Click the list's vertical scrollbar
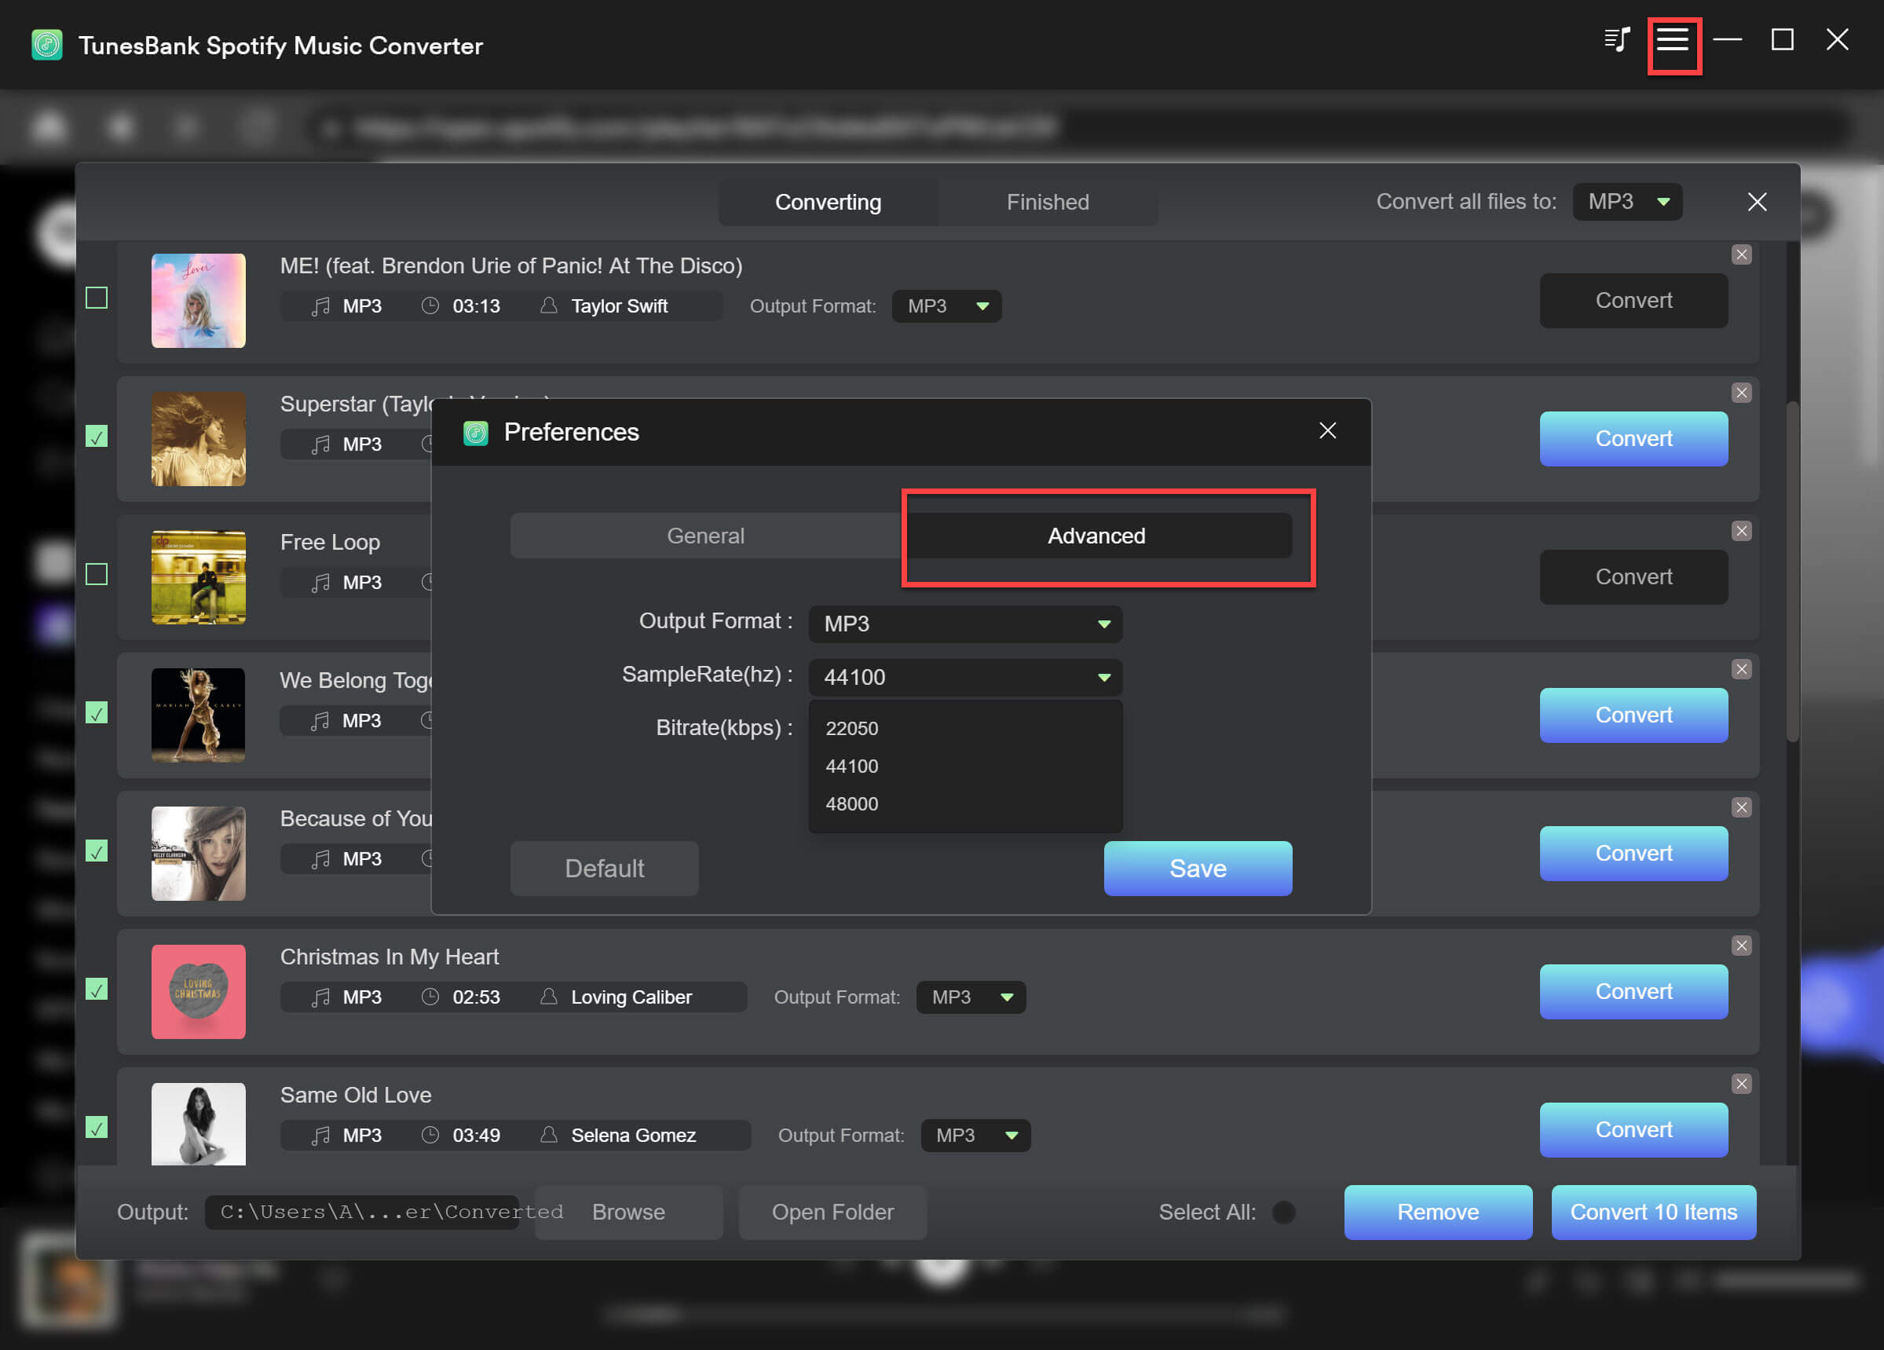 [x=1792, y=573]
